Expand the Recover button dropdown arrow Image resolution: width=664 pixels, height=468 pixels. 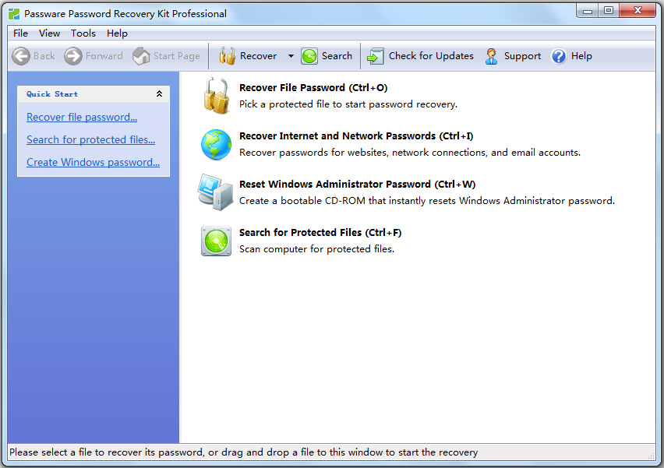coord(291,56)
